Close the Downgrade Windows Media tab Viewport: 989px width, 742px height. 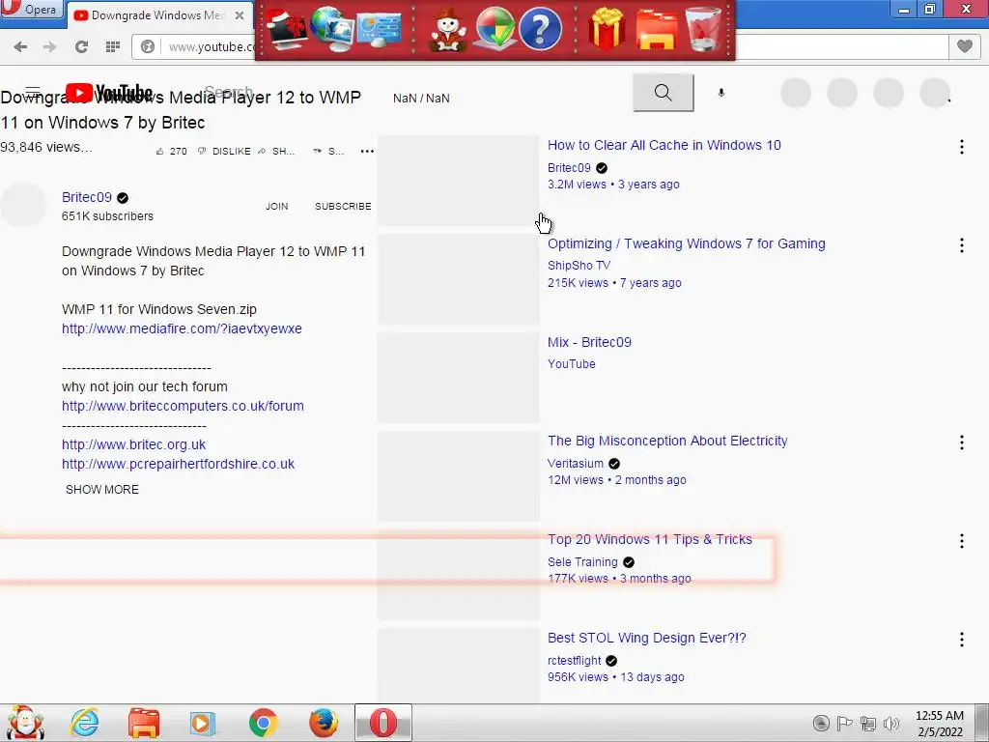240,15
